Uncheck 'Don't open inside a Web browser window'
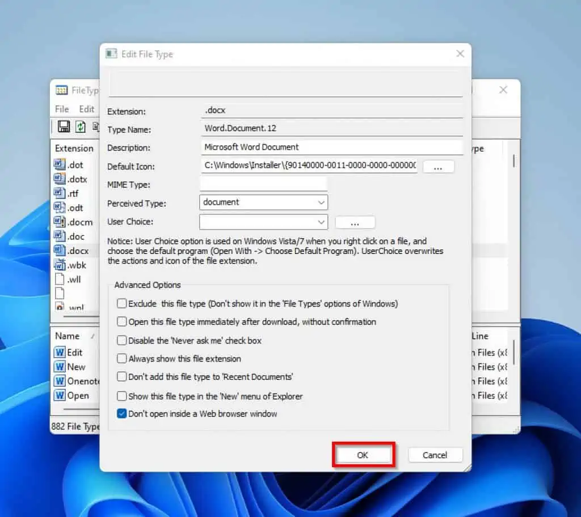 pos(122,414)
